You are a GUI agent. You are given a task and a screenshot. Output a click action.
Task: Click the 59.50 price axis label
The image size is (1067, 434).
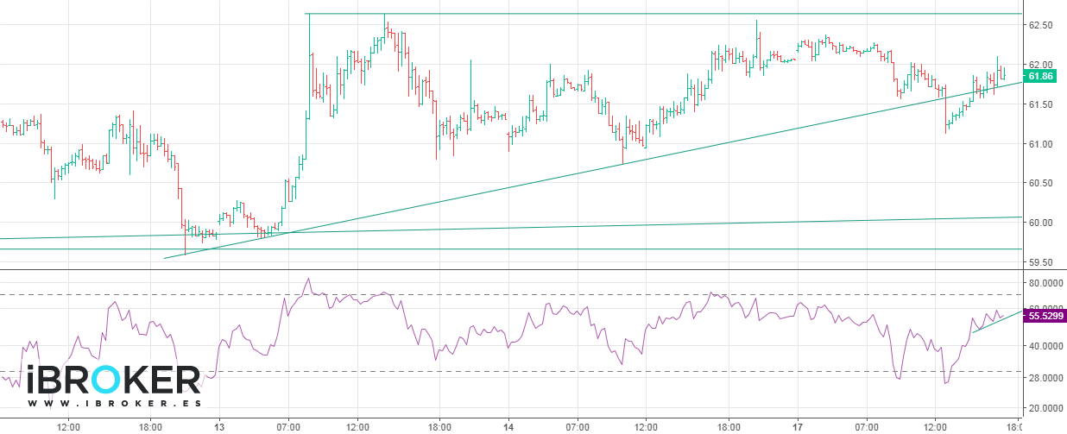tap(1040, 262)
